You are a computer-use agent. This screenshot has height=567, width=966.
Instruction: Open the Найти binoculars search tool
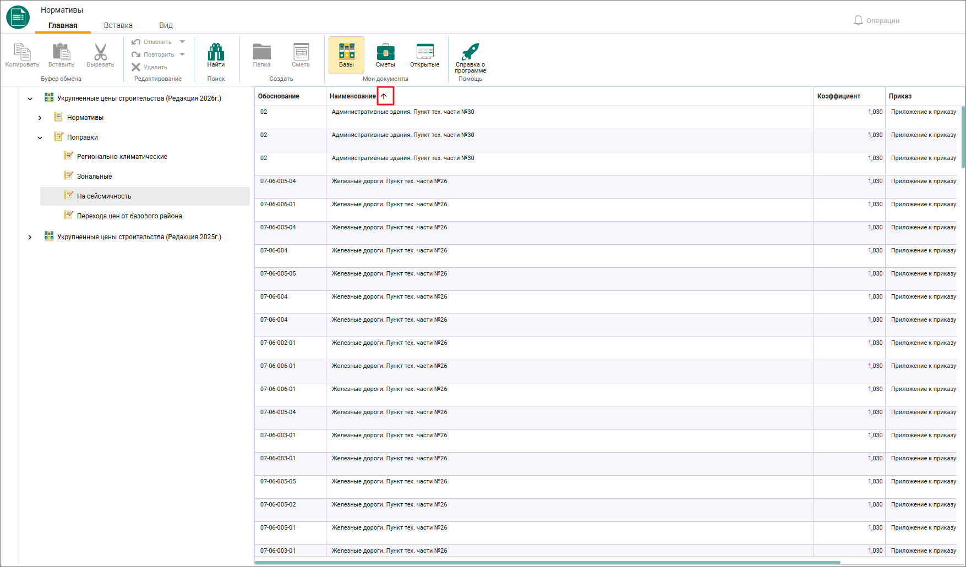tap(216, 52)
